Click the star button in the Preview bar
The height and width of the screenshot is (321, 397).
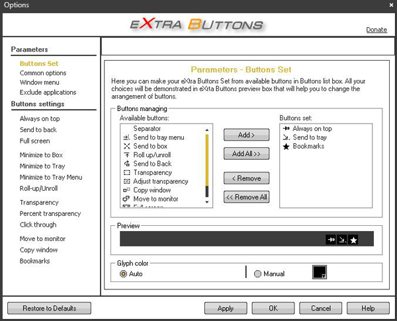353,240
